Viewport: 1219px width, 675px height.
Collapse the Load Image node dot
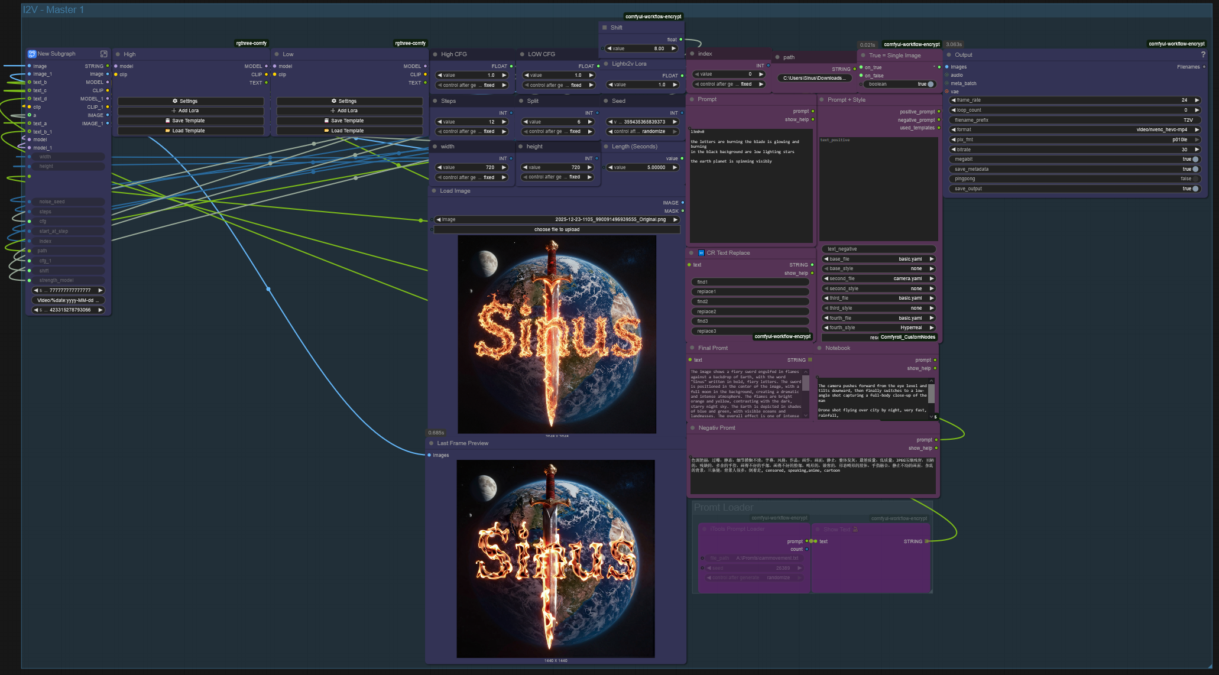click(x=434, y=191)
